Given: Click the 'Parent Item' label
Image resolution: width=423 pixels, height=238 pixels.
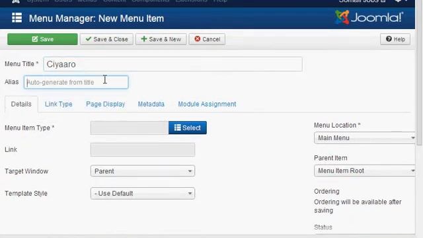Looking at the screenshot, I should pyautogui.click(x=330, y=158).
